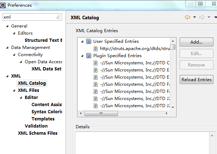Select the User Specified Entries label
The image size is (217, 154).
click(x=116, y=41)
